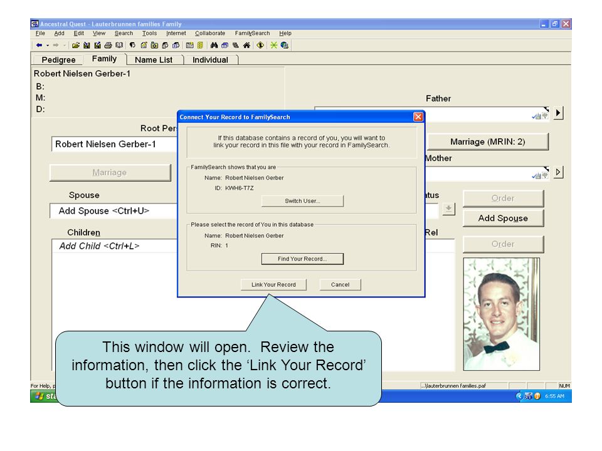Click the portrait photo thumbnail
The image size is (602, 451).
(x=502, y=314)
